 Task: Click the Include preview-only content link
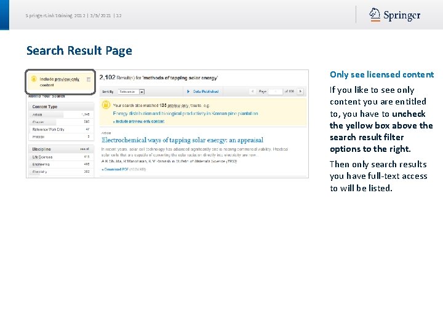[x=138, y=121]
